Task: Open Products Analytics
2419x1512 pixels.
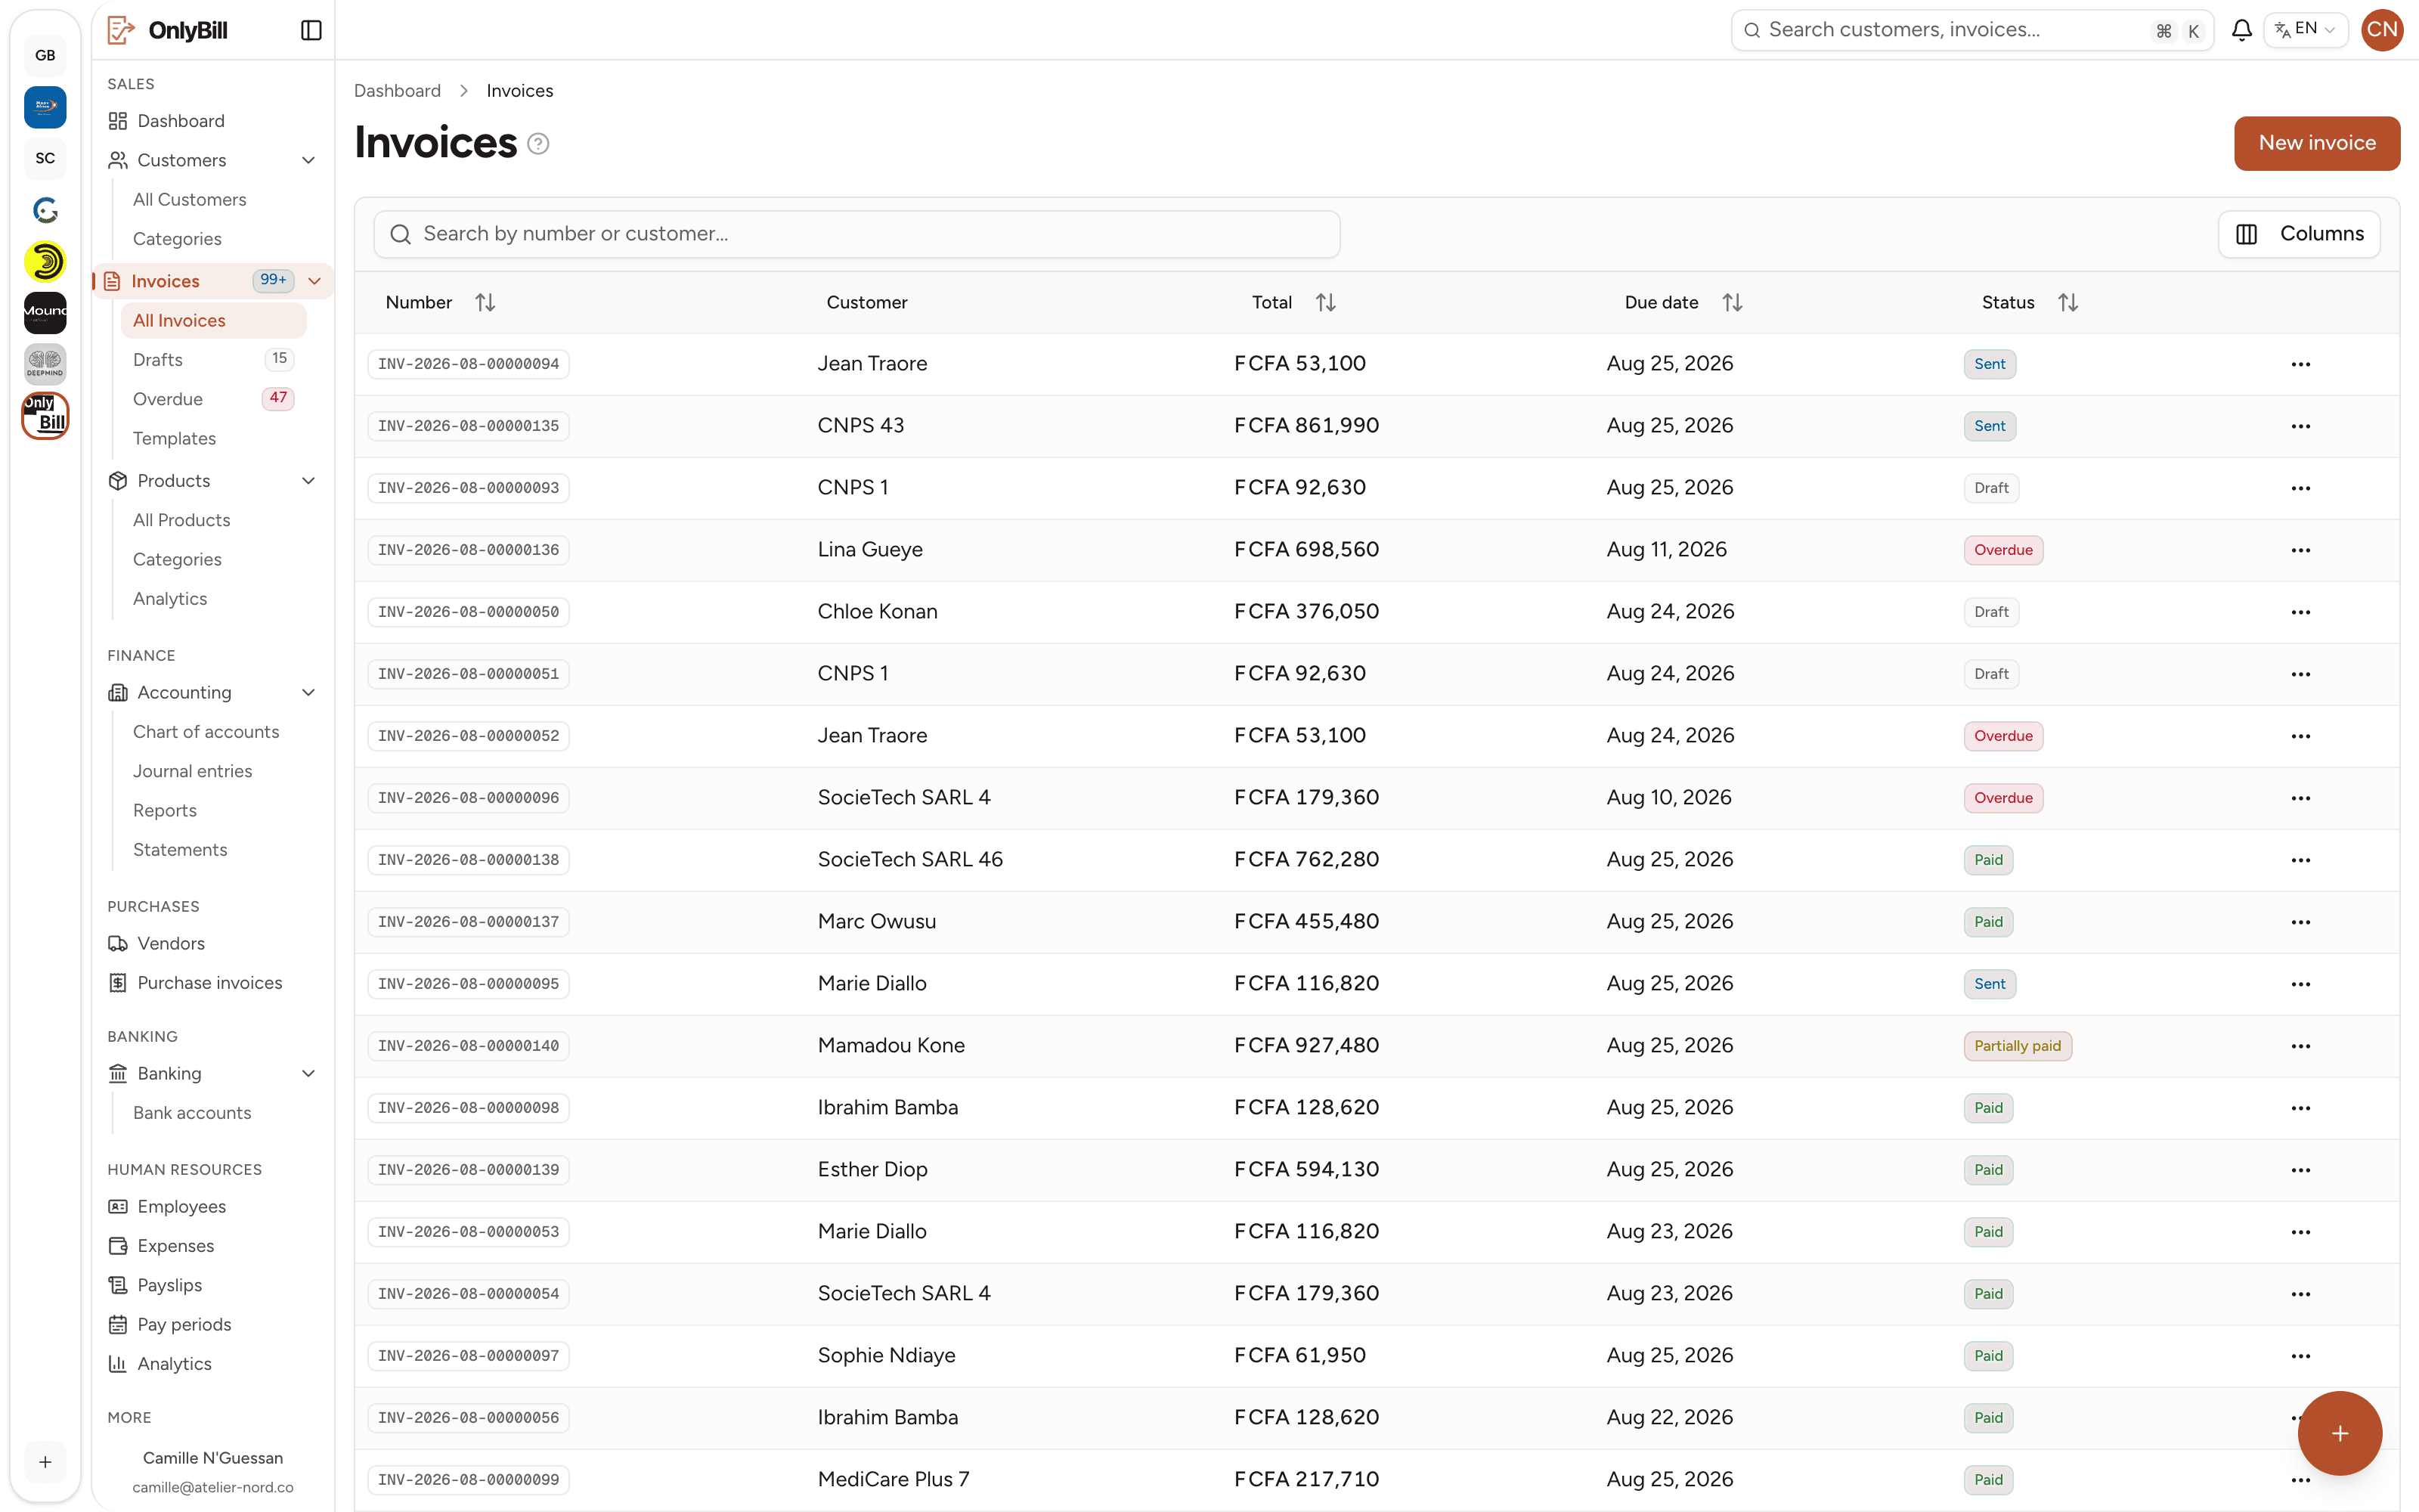Action: 170,599
